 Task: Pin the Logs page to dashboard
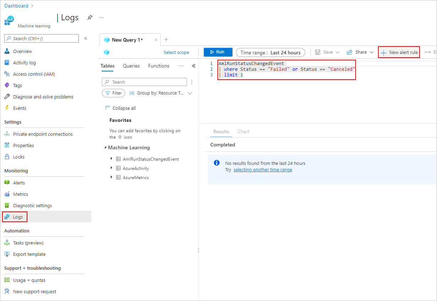90,17
